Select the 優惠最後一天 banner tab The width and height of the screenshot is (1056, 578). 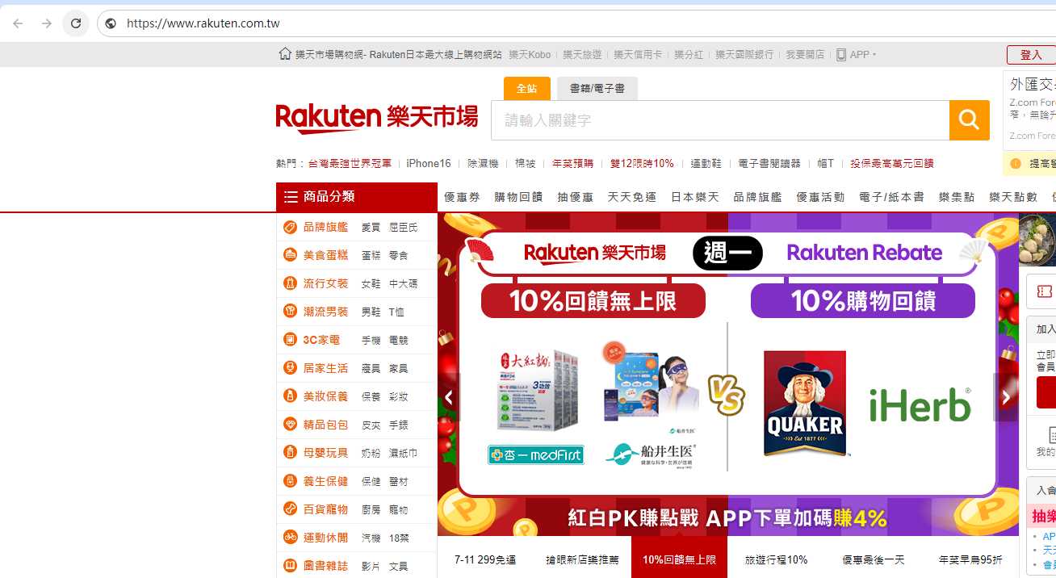(873, 559)
